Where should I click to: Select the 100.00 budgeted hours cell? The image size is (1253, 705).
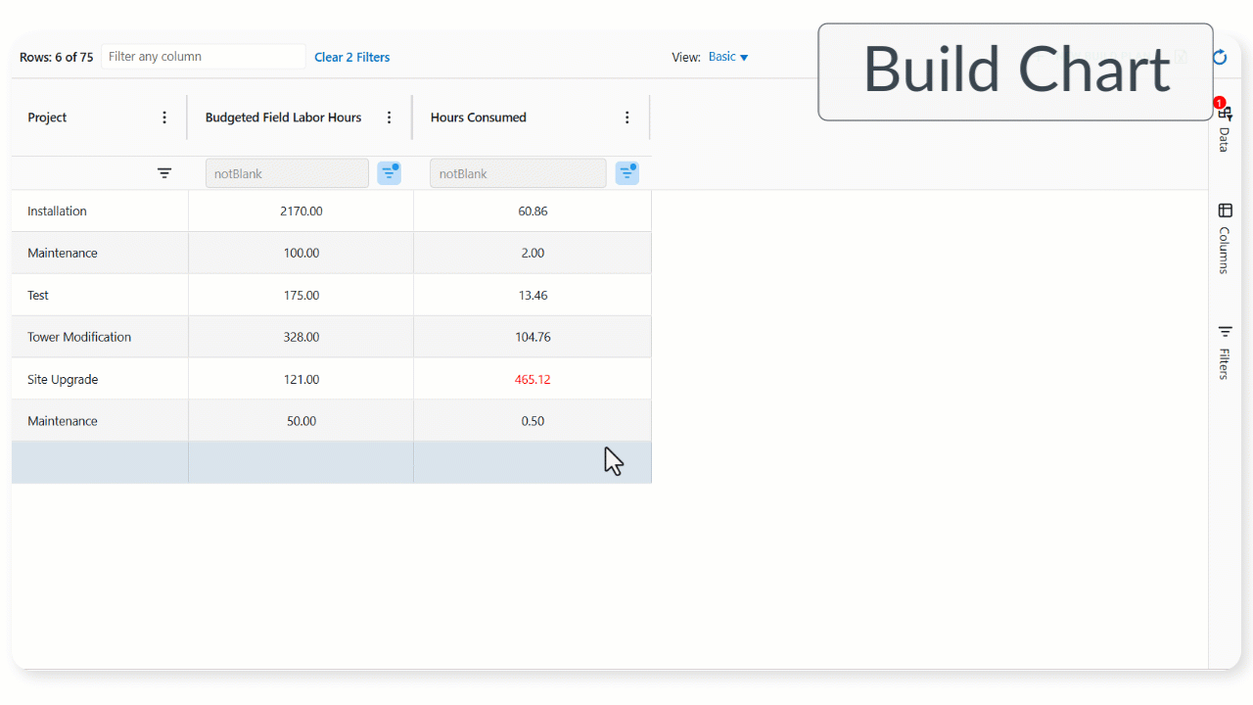click(x=301, y=253)
